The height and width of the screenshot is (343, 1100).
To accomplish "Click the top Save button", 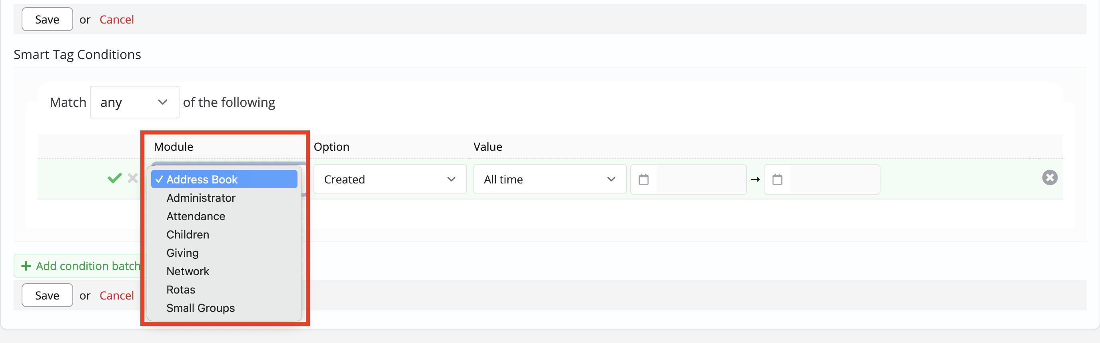I will 47,20.
